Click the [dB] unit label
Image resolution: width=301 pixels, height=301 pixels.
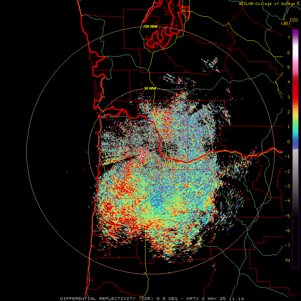click(x=286, y=23)
